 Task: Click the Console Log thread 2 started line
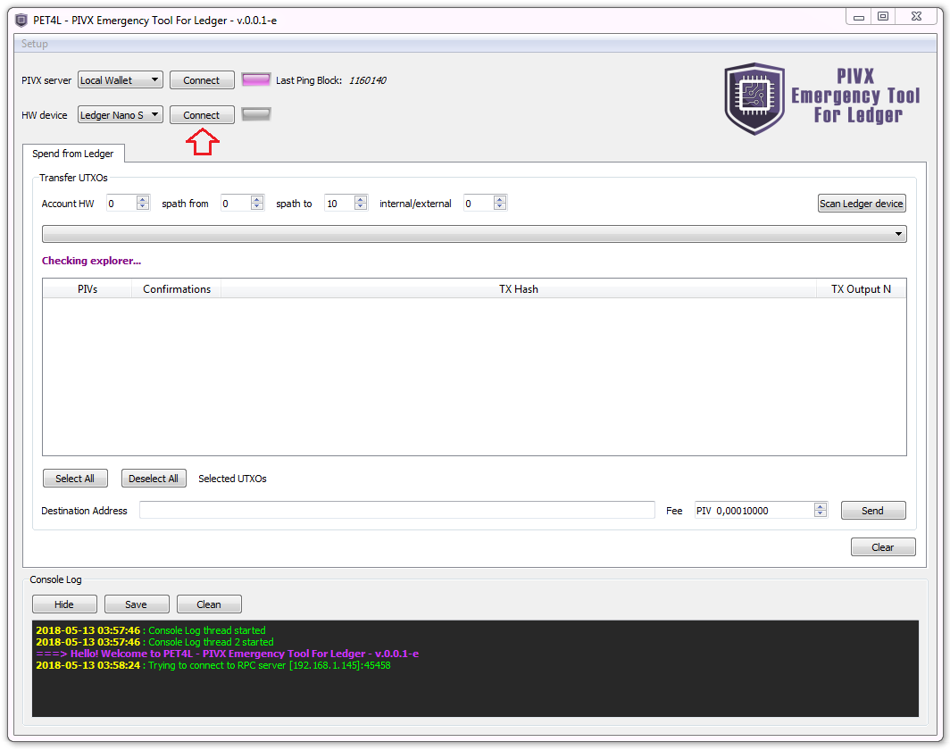pos(155,642)
